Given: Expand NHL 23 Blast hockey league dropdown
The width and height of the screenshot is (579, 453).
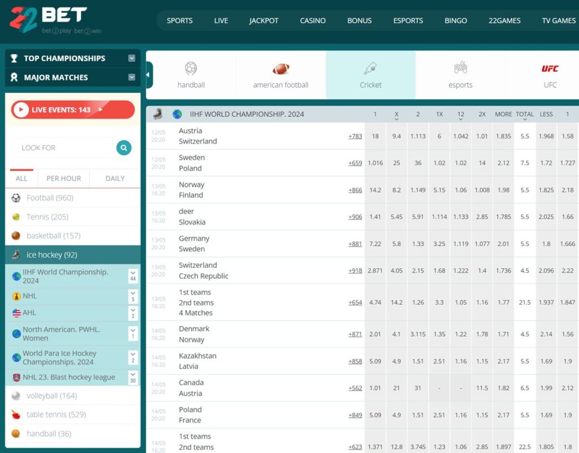Looking at the screenshot, I should 133,377.
